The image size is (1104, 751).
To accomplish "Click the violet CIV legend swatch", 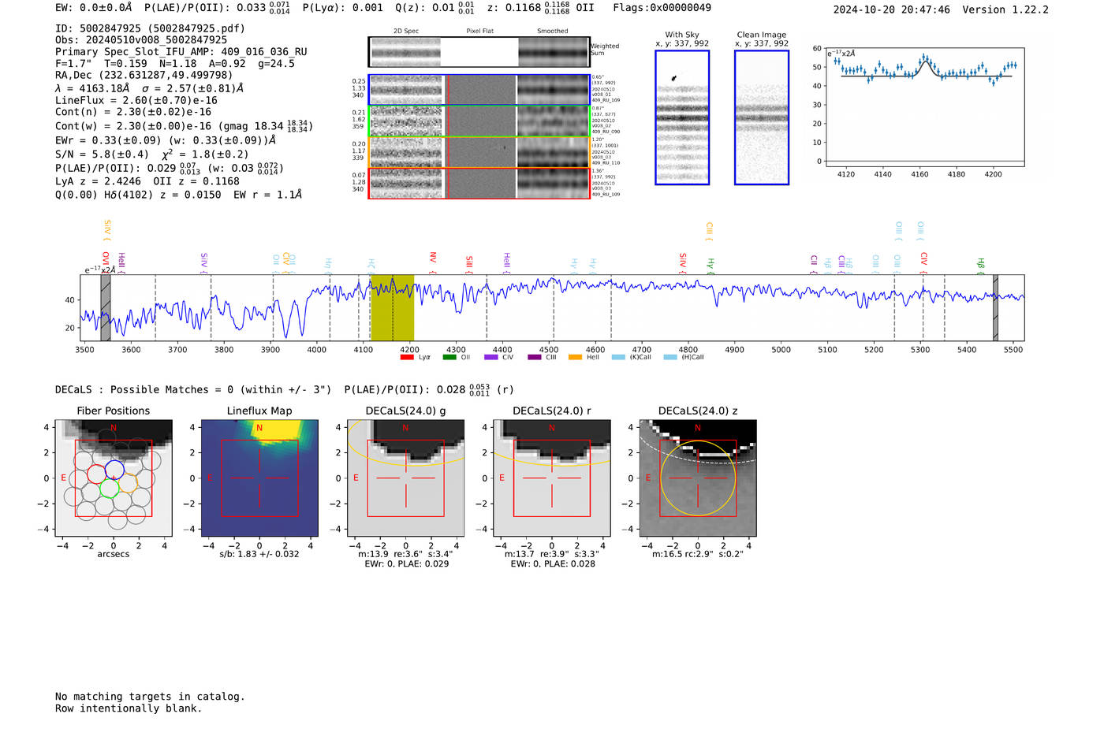I will tap(491, 357).
